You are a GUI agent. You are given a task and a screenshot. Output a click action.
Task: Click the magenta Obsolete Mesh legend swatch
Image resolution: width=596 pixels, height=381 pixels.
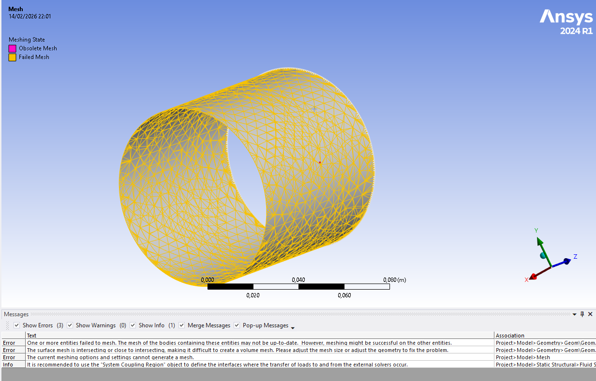tap(12, 48)
